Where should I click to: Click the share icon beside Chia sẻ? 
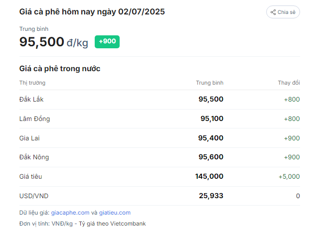point(273,12)
